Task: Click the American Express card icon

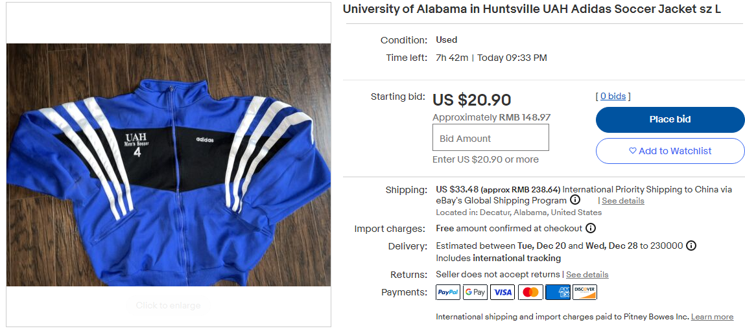Action: point(558,292)
